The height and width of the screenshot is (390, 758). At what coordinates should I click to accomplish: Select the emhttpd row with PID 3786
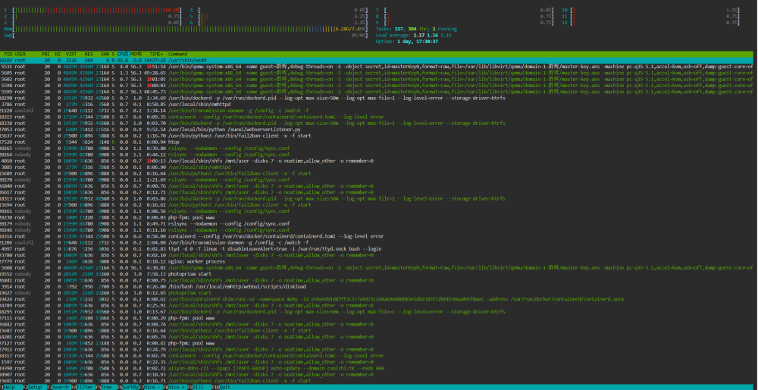point(377,105)
